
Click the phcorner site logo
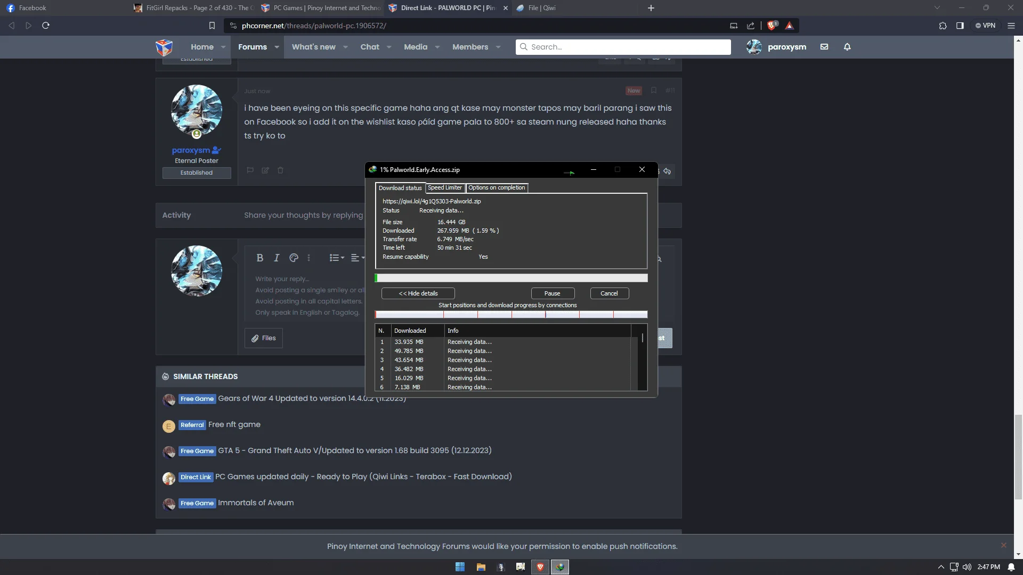pos(164,47)
